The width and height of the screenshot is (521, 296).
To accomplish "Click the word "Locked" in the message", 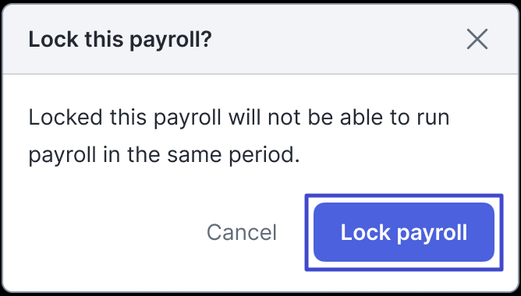I will tap(66, 117).
